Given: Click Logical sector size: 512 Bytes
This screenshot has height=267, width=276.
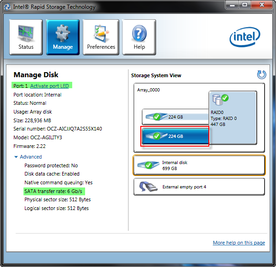Looking at the screenshot, I should point(57,208).
